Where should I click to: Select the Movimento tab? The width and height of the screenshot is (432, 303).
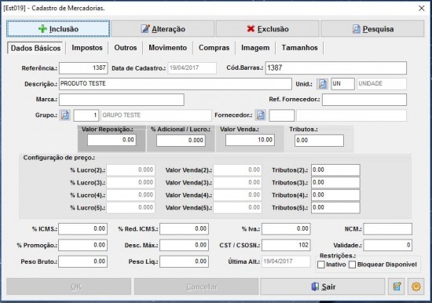(168, 48)
